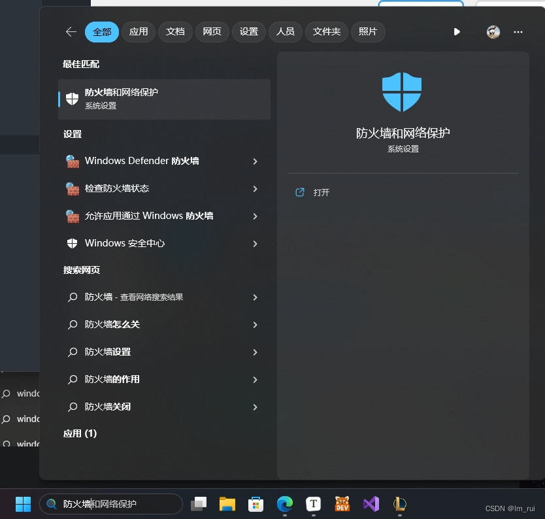Image resolution: width=545 pixels, height=519 pixels.
Task: Open web suggestion 防火墙设置
Action: (x=164, y=352)
